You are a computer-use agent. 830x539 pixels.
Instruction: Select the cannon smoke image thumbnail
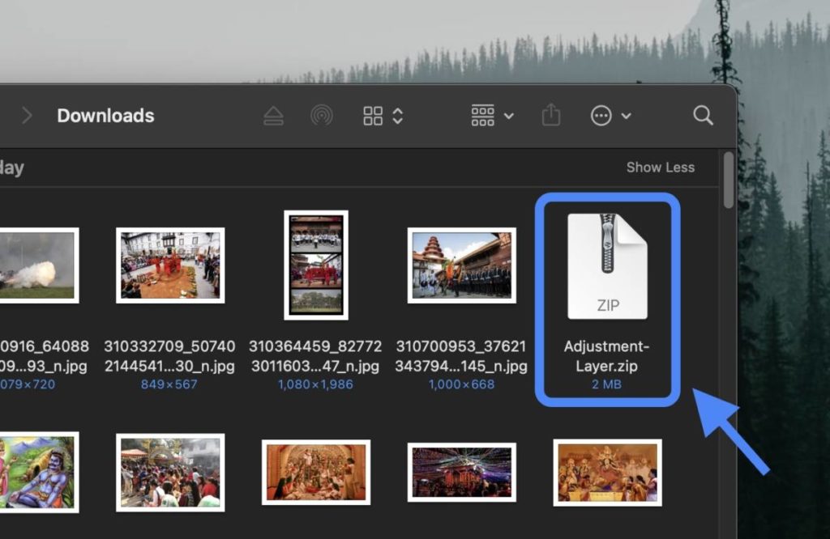click(37, 265)
